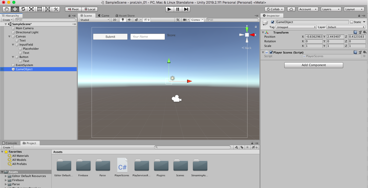Collapse the InputField hierarchy item
The width and height of the screenshot is (368, 188).
coord(13,45)
